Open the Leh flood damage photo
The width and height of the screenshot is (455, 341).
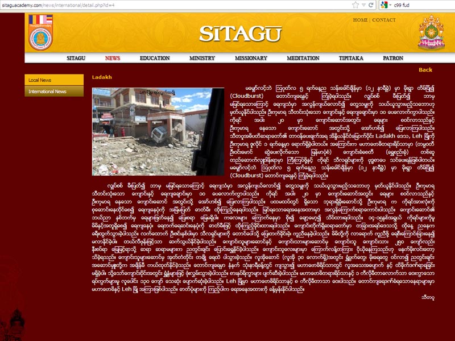(x=158, y=132)
